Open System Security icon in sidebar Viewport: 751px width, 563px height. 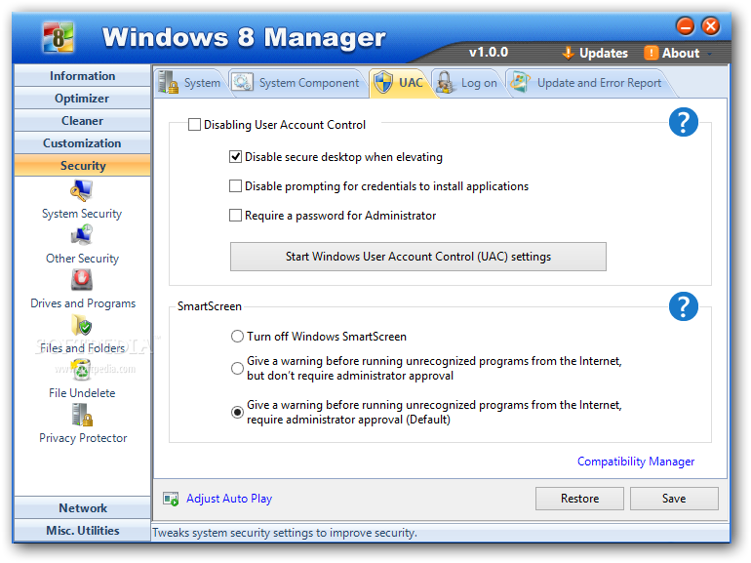tap(81, 190)
